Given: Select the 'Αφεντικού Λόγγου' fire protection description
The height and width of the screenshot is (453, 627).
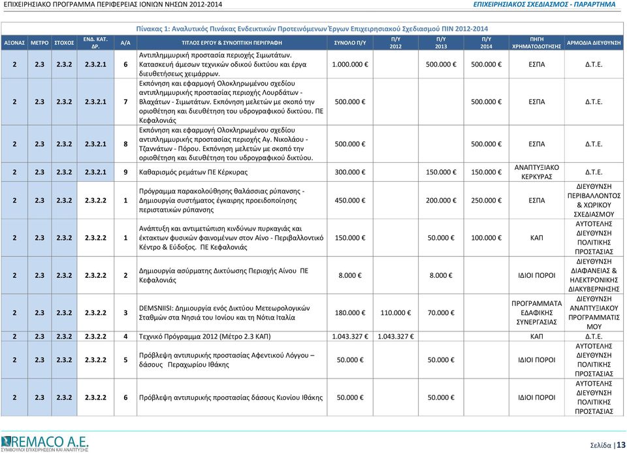Looking at the screenshot, I should 227,360.
